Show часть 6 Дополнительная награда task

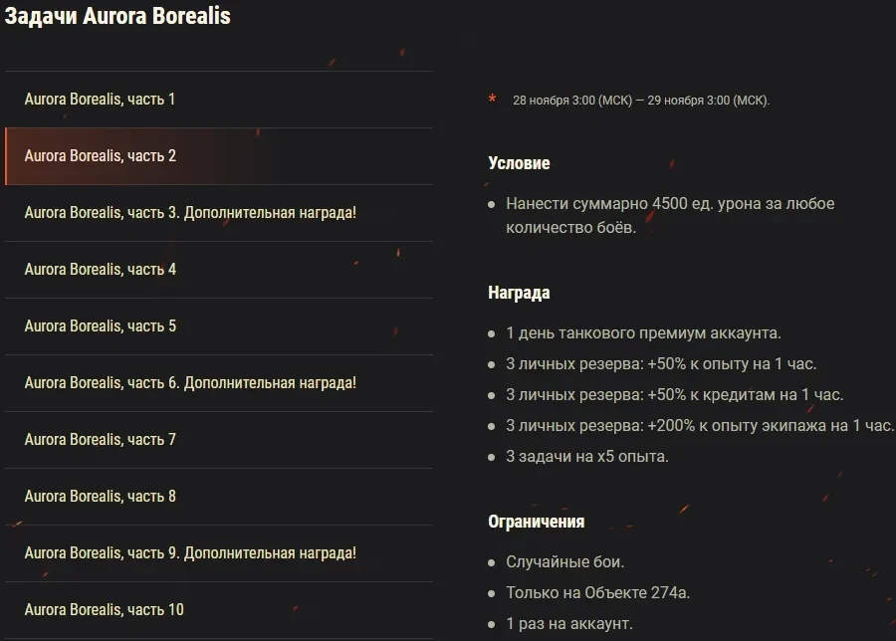pyautogui.click(x=190, y=383)
